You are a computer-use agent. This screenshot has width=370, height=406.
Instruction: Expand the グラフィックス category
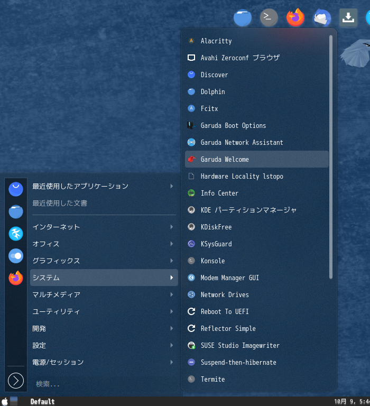coord(104,261)
